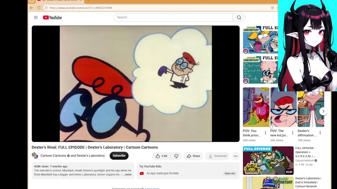This screenshot has width=337, height=189.
Task: Open options for 'POV: You think priso...' short
Action: (x=265, y=133)
